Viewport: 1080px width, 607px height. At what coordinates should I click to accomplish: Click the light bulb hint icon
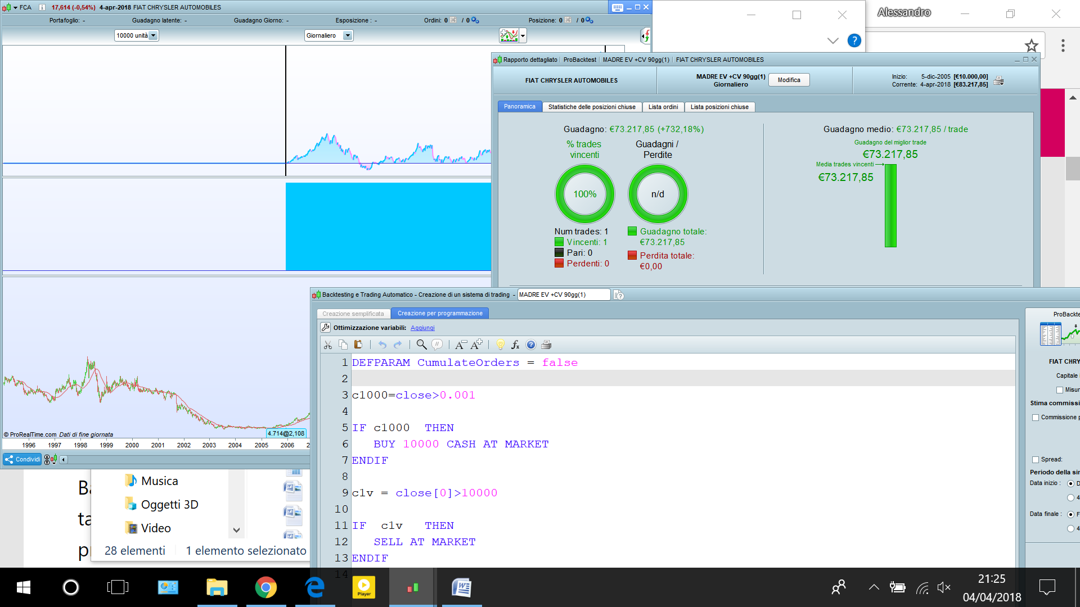tap(500, 345)
